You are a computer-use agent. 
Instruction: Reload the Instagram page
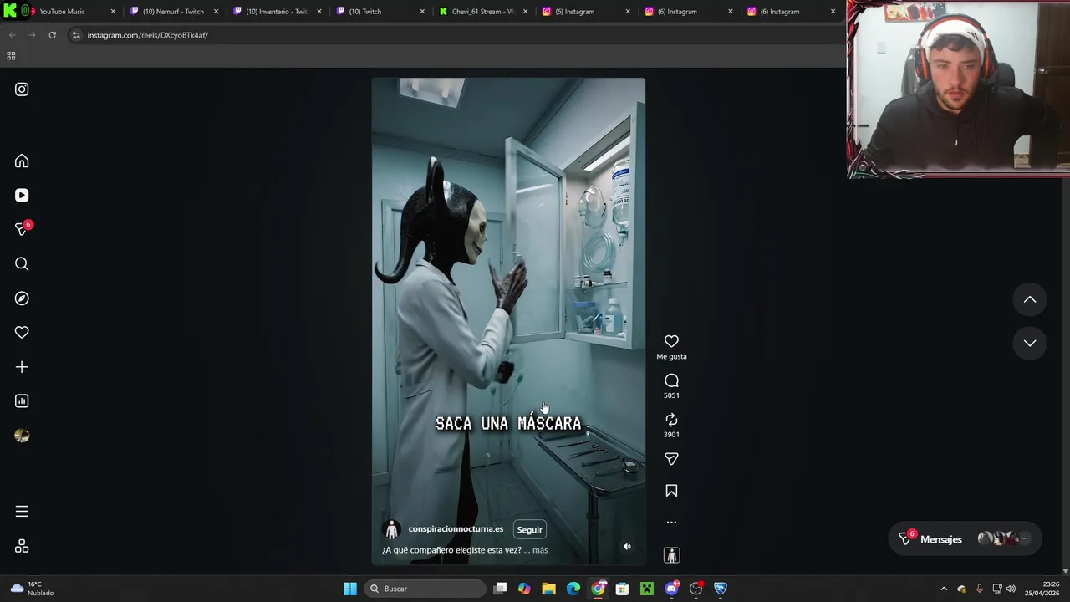(52, 35)
